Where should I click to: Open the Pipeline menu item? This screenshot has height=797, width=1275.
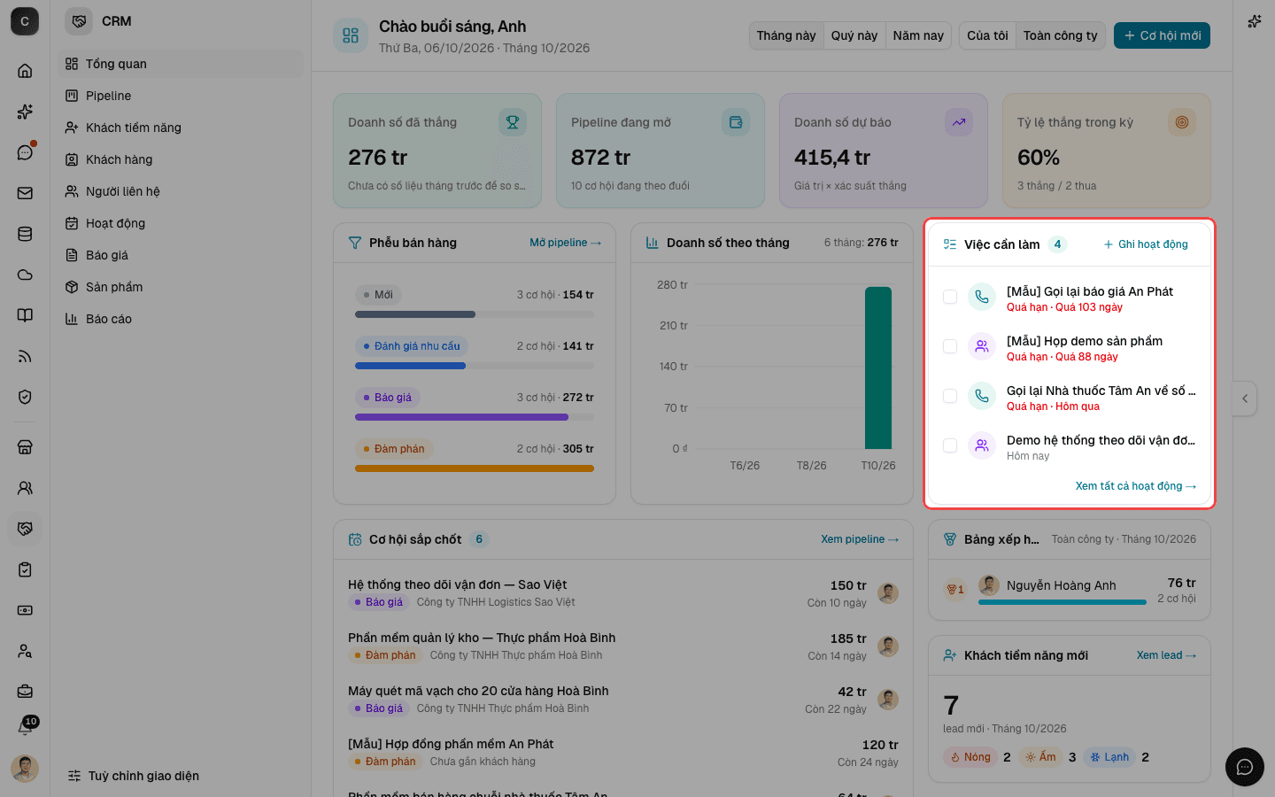pyautogui.click(x=181, y=96)
